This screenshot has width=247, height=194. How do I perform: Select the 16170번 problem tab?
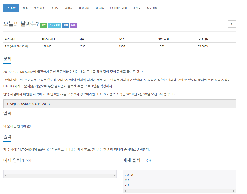click(x=11, y=8)
